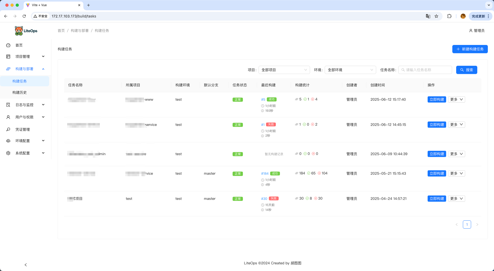This screenshot has width=494, height=271.
Task: Open the 首页 dashboard icon in sidebar
Action: pyautogui.click(x=8, y=45)
